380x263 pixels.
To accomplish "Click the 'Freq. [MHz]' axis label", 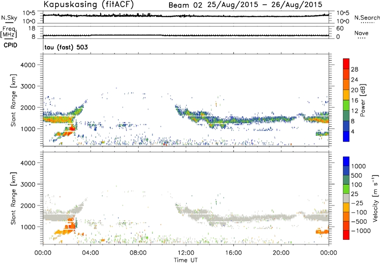I will pos(9,32).
